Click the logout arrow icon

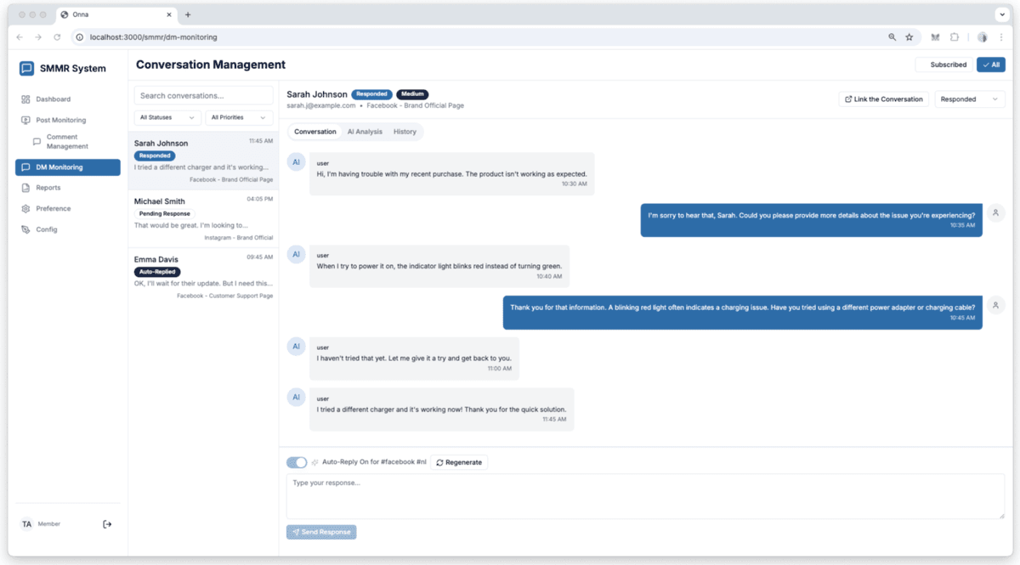coord(107,524)
